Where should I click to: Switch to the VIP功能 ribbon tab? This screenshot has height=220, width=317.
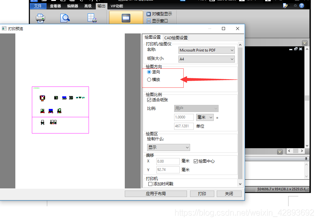coord(117,6)
